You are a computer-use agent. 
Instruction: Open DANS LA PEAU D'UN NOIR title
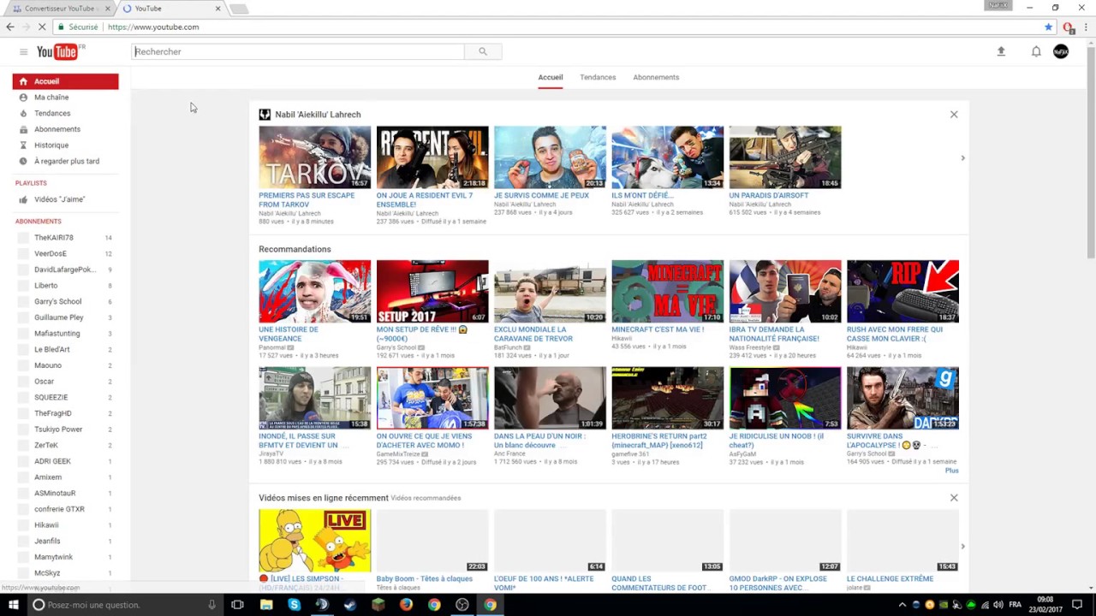pyautogui.click(x=539, y=441)
